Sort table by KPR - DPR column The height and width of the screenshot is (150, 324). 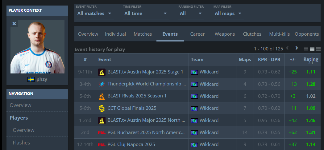[x=269, y=60]
